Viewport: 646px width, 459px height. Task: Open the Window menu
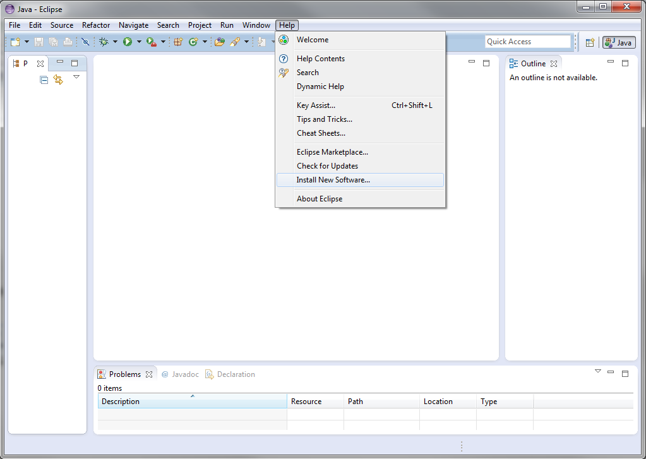tap(256, 25)
